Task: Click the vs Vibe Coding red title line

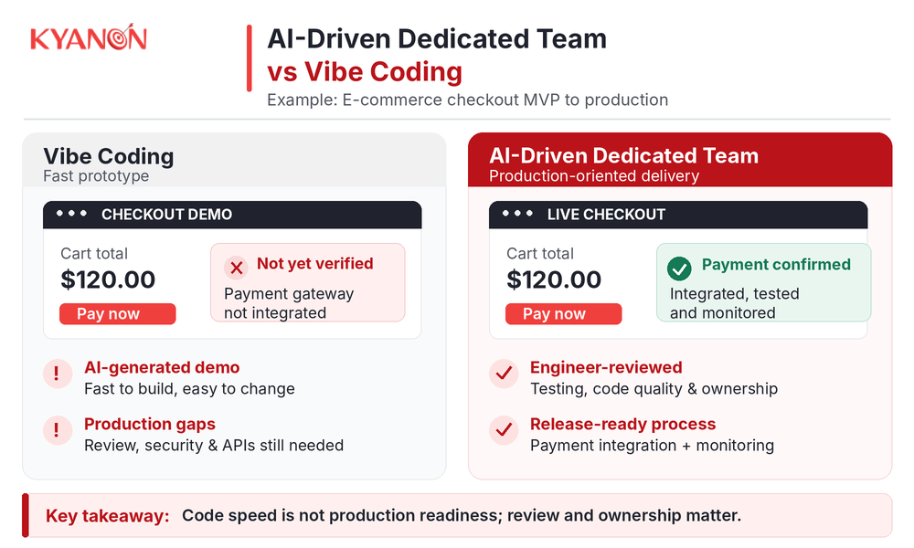Action: coord(365,71)
